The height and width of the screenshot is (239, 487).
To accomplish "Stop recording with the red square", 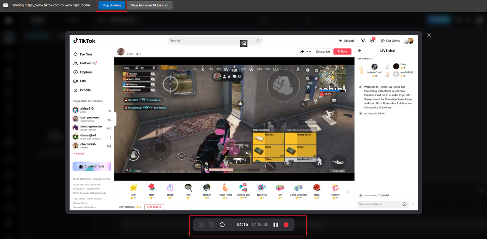I will point(286,225).
